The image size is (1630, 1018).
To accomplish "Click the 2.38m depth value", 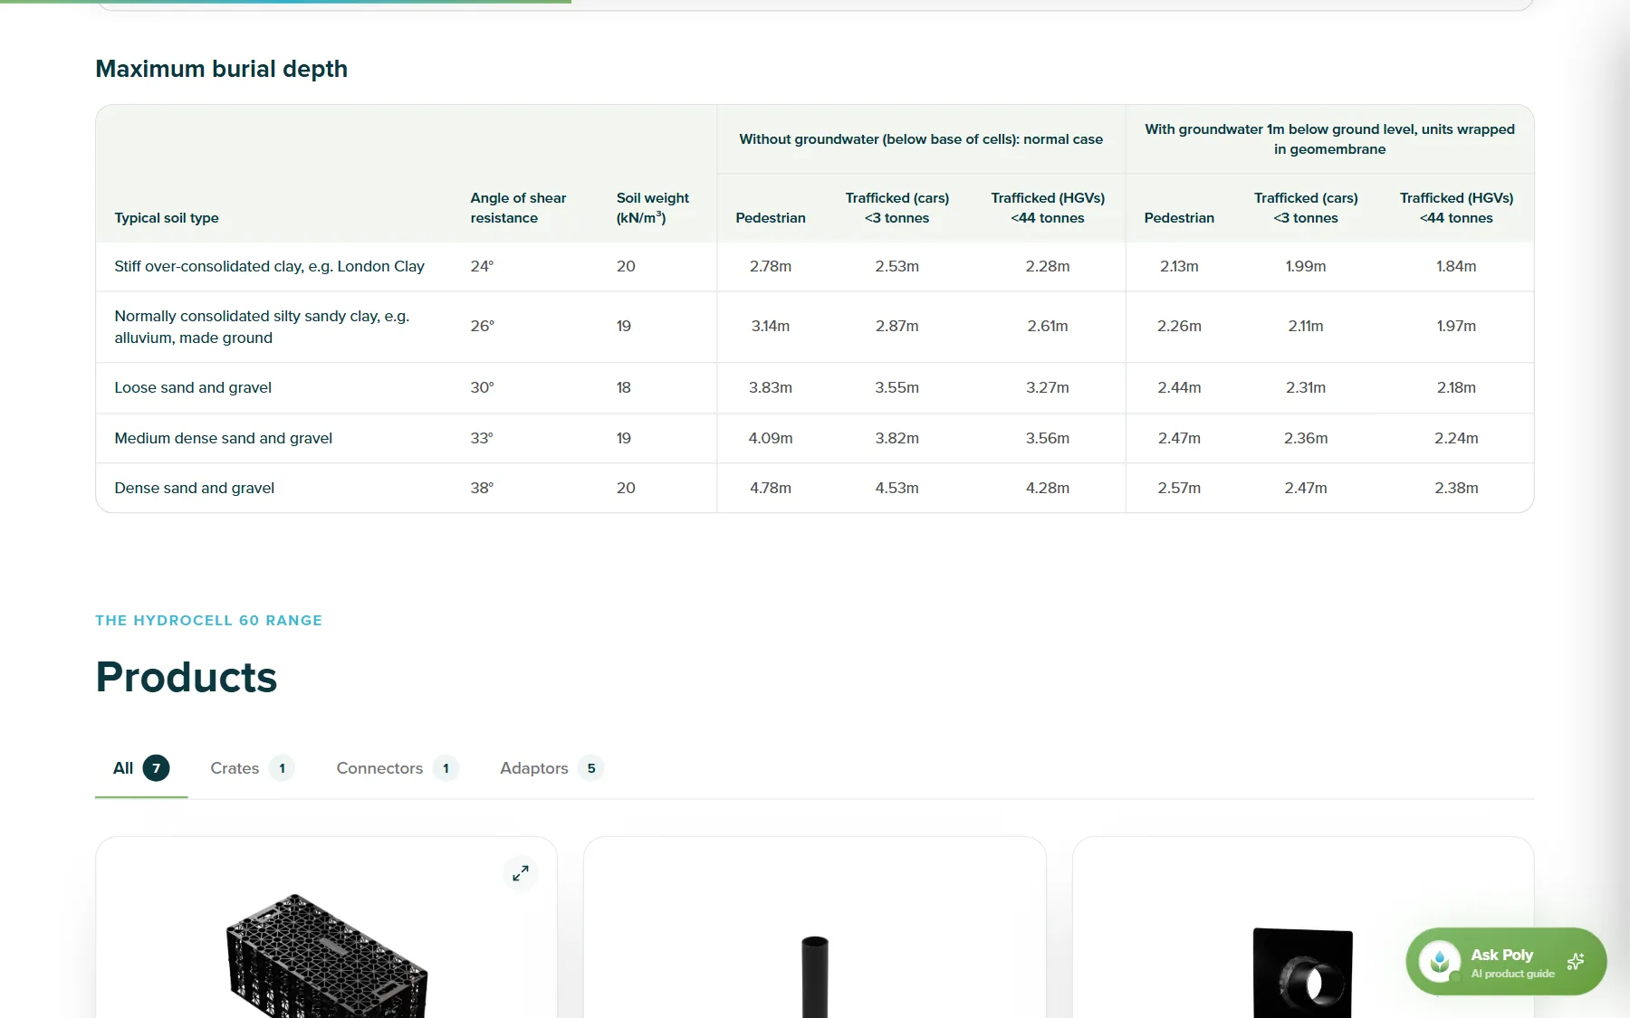I will [x=1456, y=488].
